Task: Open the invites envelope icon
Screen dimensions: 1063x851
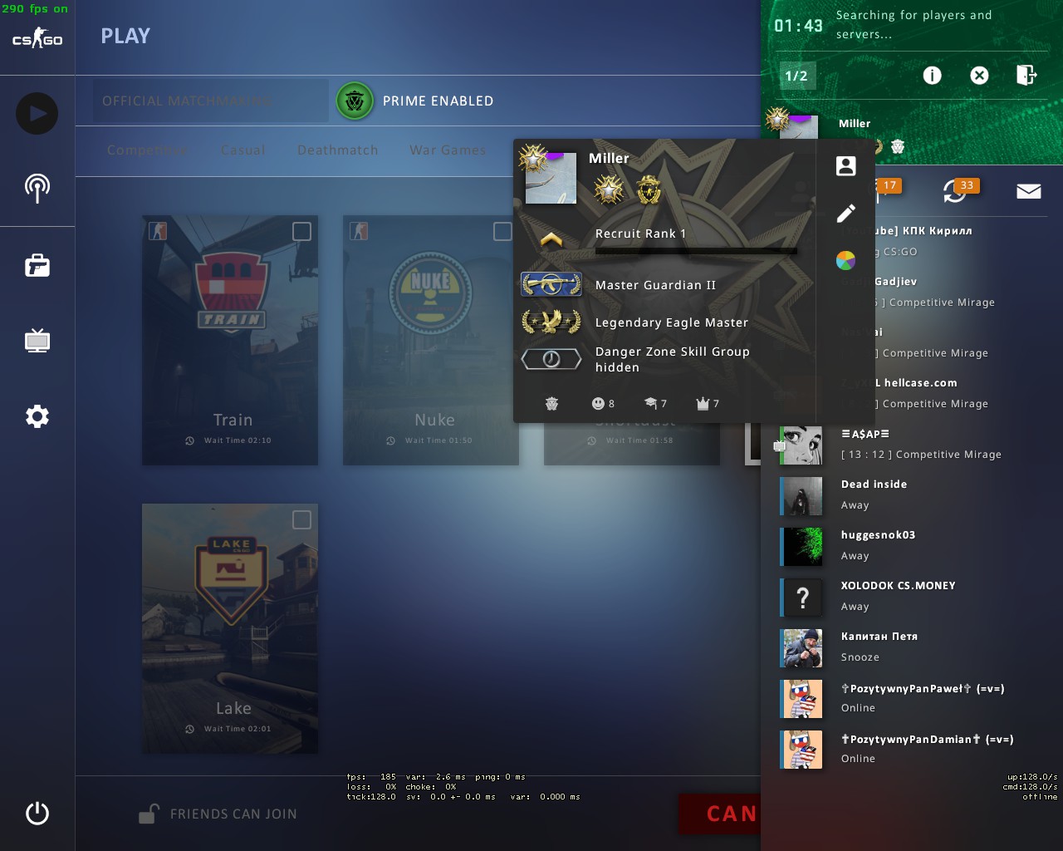Action: 1029,192
